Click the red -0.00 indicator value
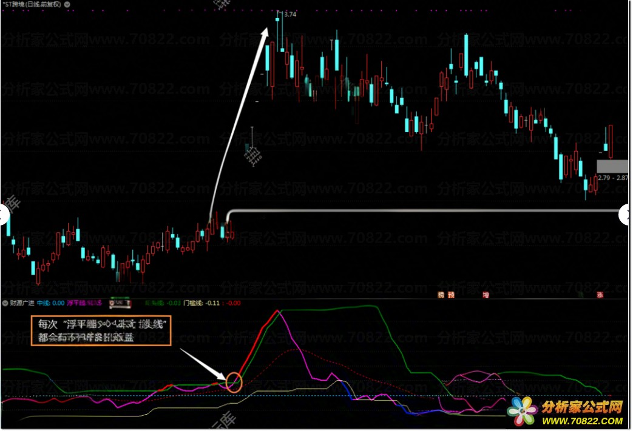Image resolution: width=633 pixels, height=431 pixels. point(233,303)
